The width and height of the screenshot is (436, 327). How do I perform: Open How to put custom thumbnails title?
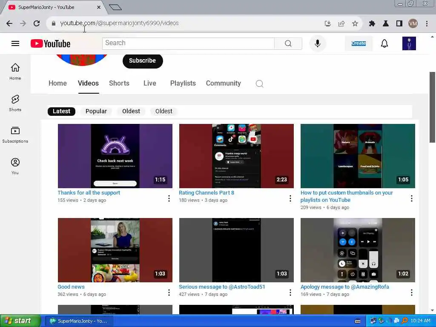(x=347, y=196)
